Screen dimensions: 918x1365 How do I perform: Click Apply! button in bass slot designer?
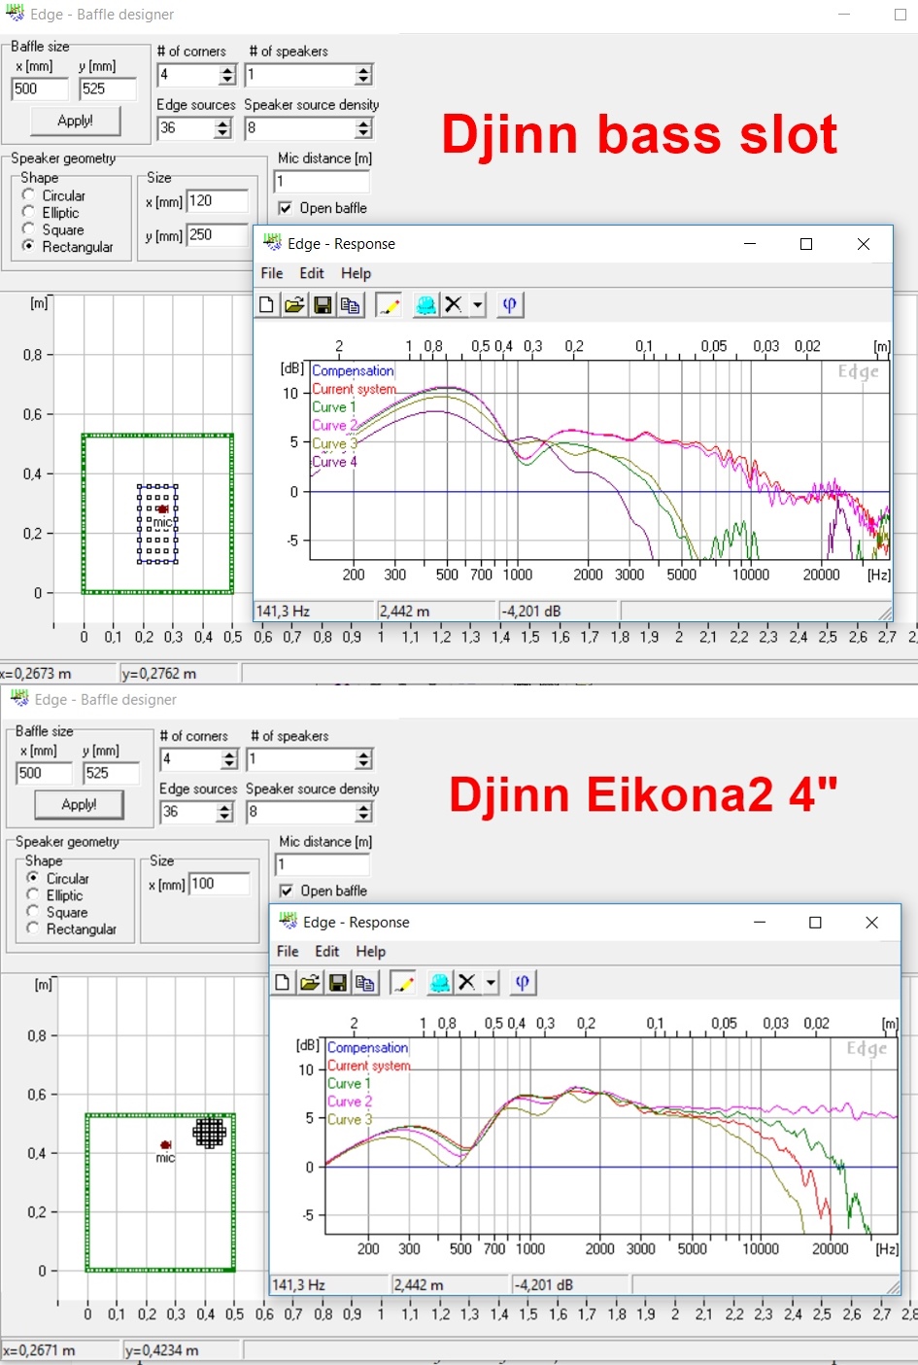(76, 121)
